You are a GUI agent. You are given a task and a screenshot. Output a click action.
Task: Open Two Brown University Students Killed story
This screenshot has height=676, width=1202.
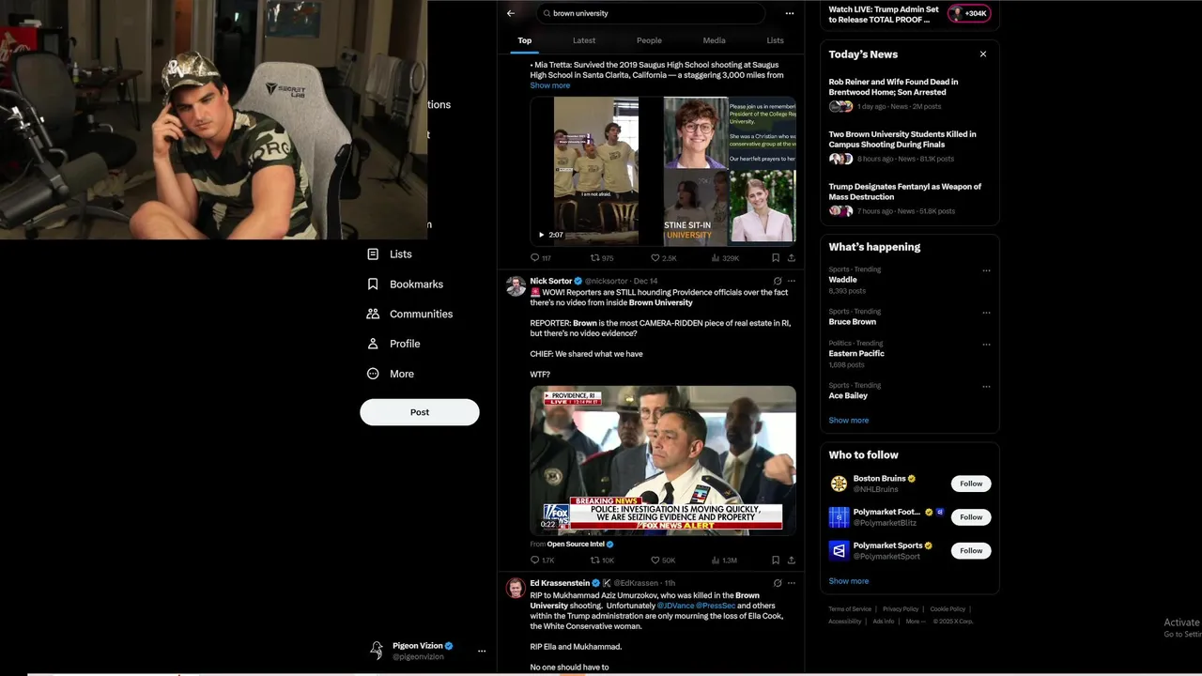(x=909, y=148)
